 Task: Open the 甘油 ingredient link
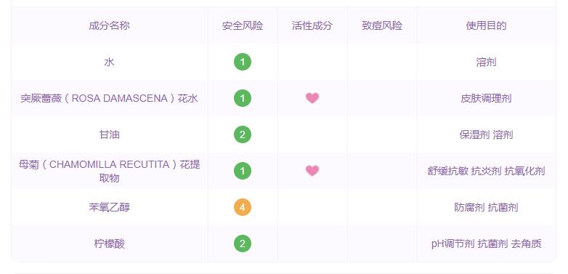pos(110,135)
